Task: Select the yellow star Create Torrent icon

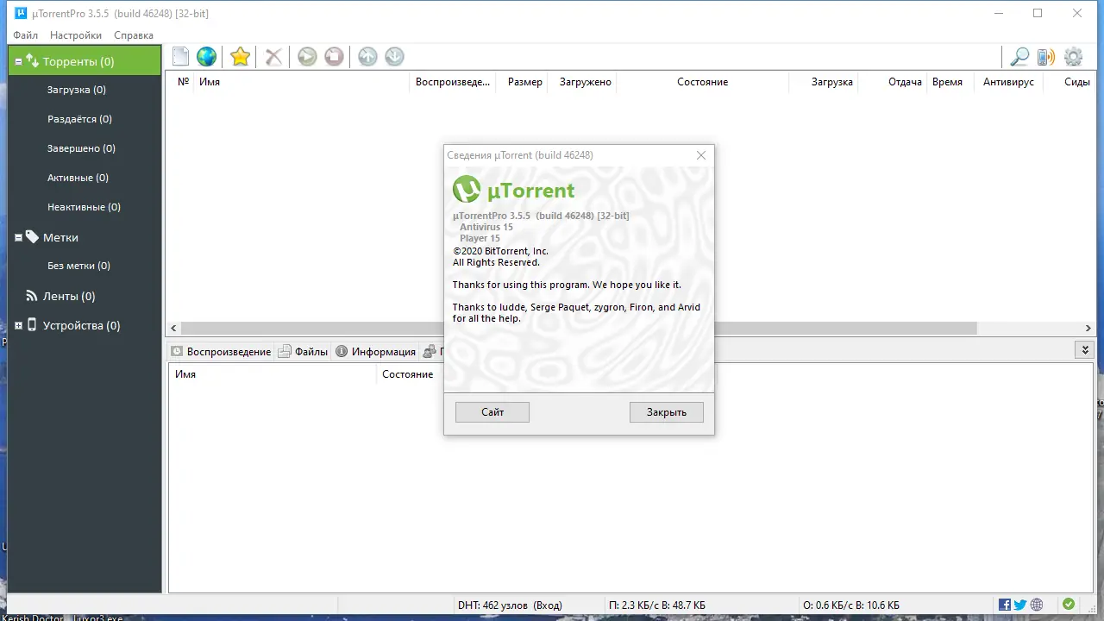Action: tap(239, 56)
